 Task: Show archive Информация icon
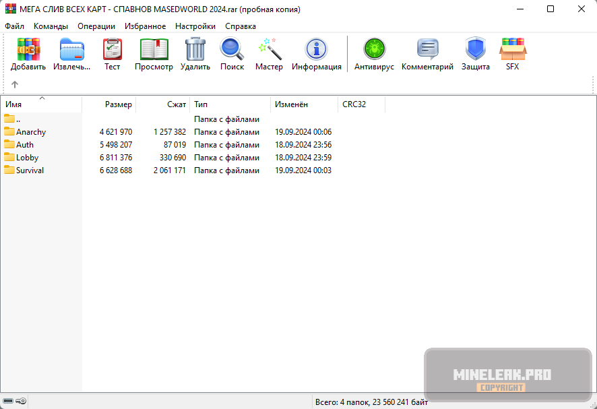click(317, 49)
